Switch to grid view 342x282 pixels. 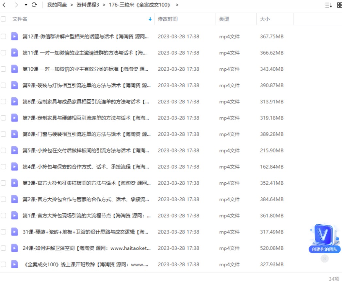(x=340, y=5)
